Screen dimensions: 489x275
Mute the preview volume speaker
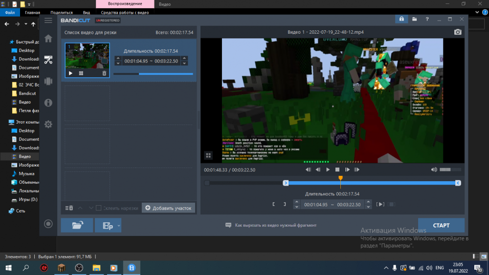pos(434,169)
